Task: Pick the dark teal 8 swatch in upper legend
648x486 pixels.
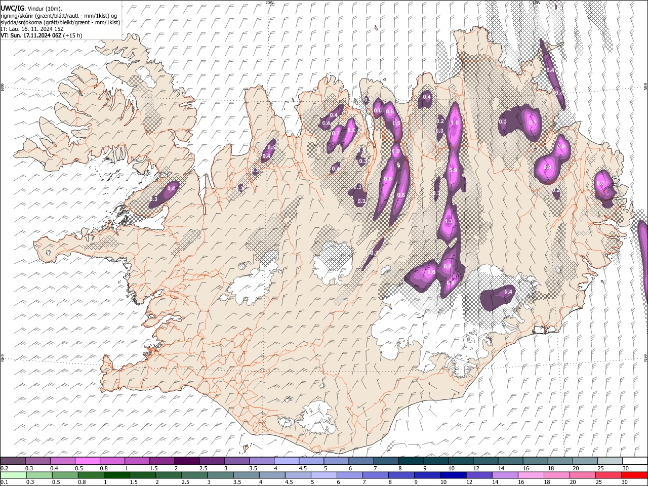Action: pos(411,461)
